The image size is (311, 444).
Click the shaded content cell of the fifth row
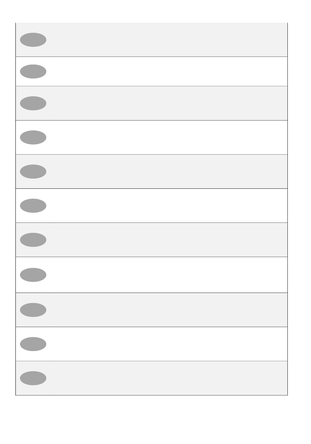point(169,171)
